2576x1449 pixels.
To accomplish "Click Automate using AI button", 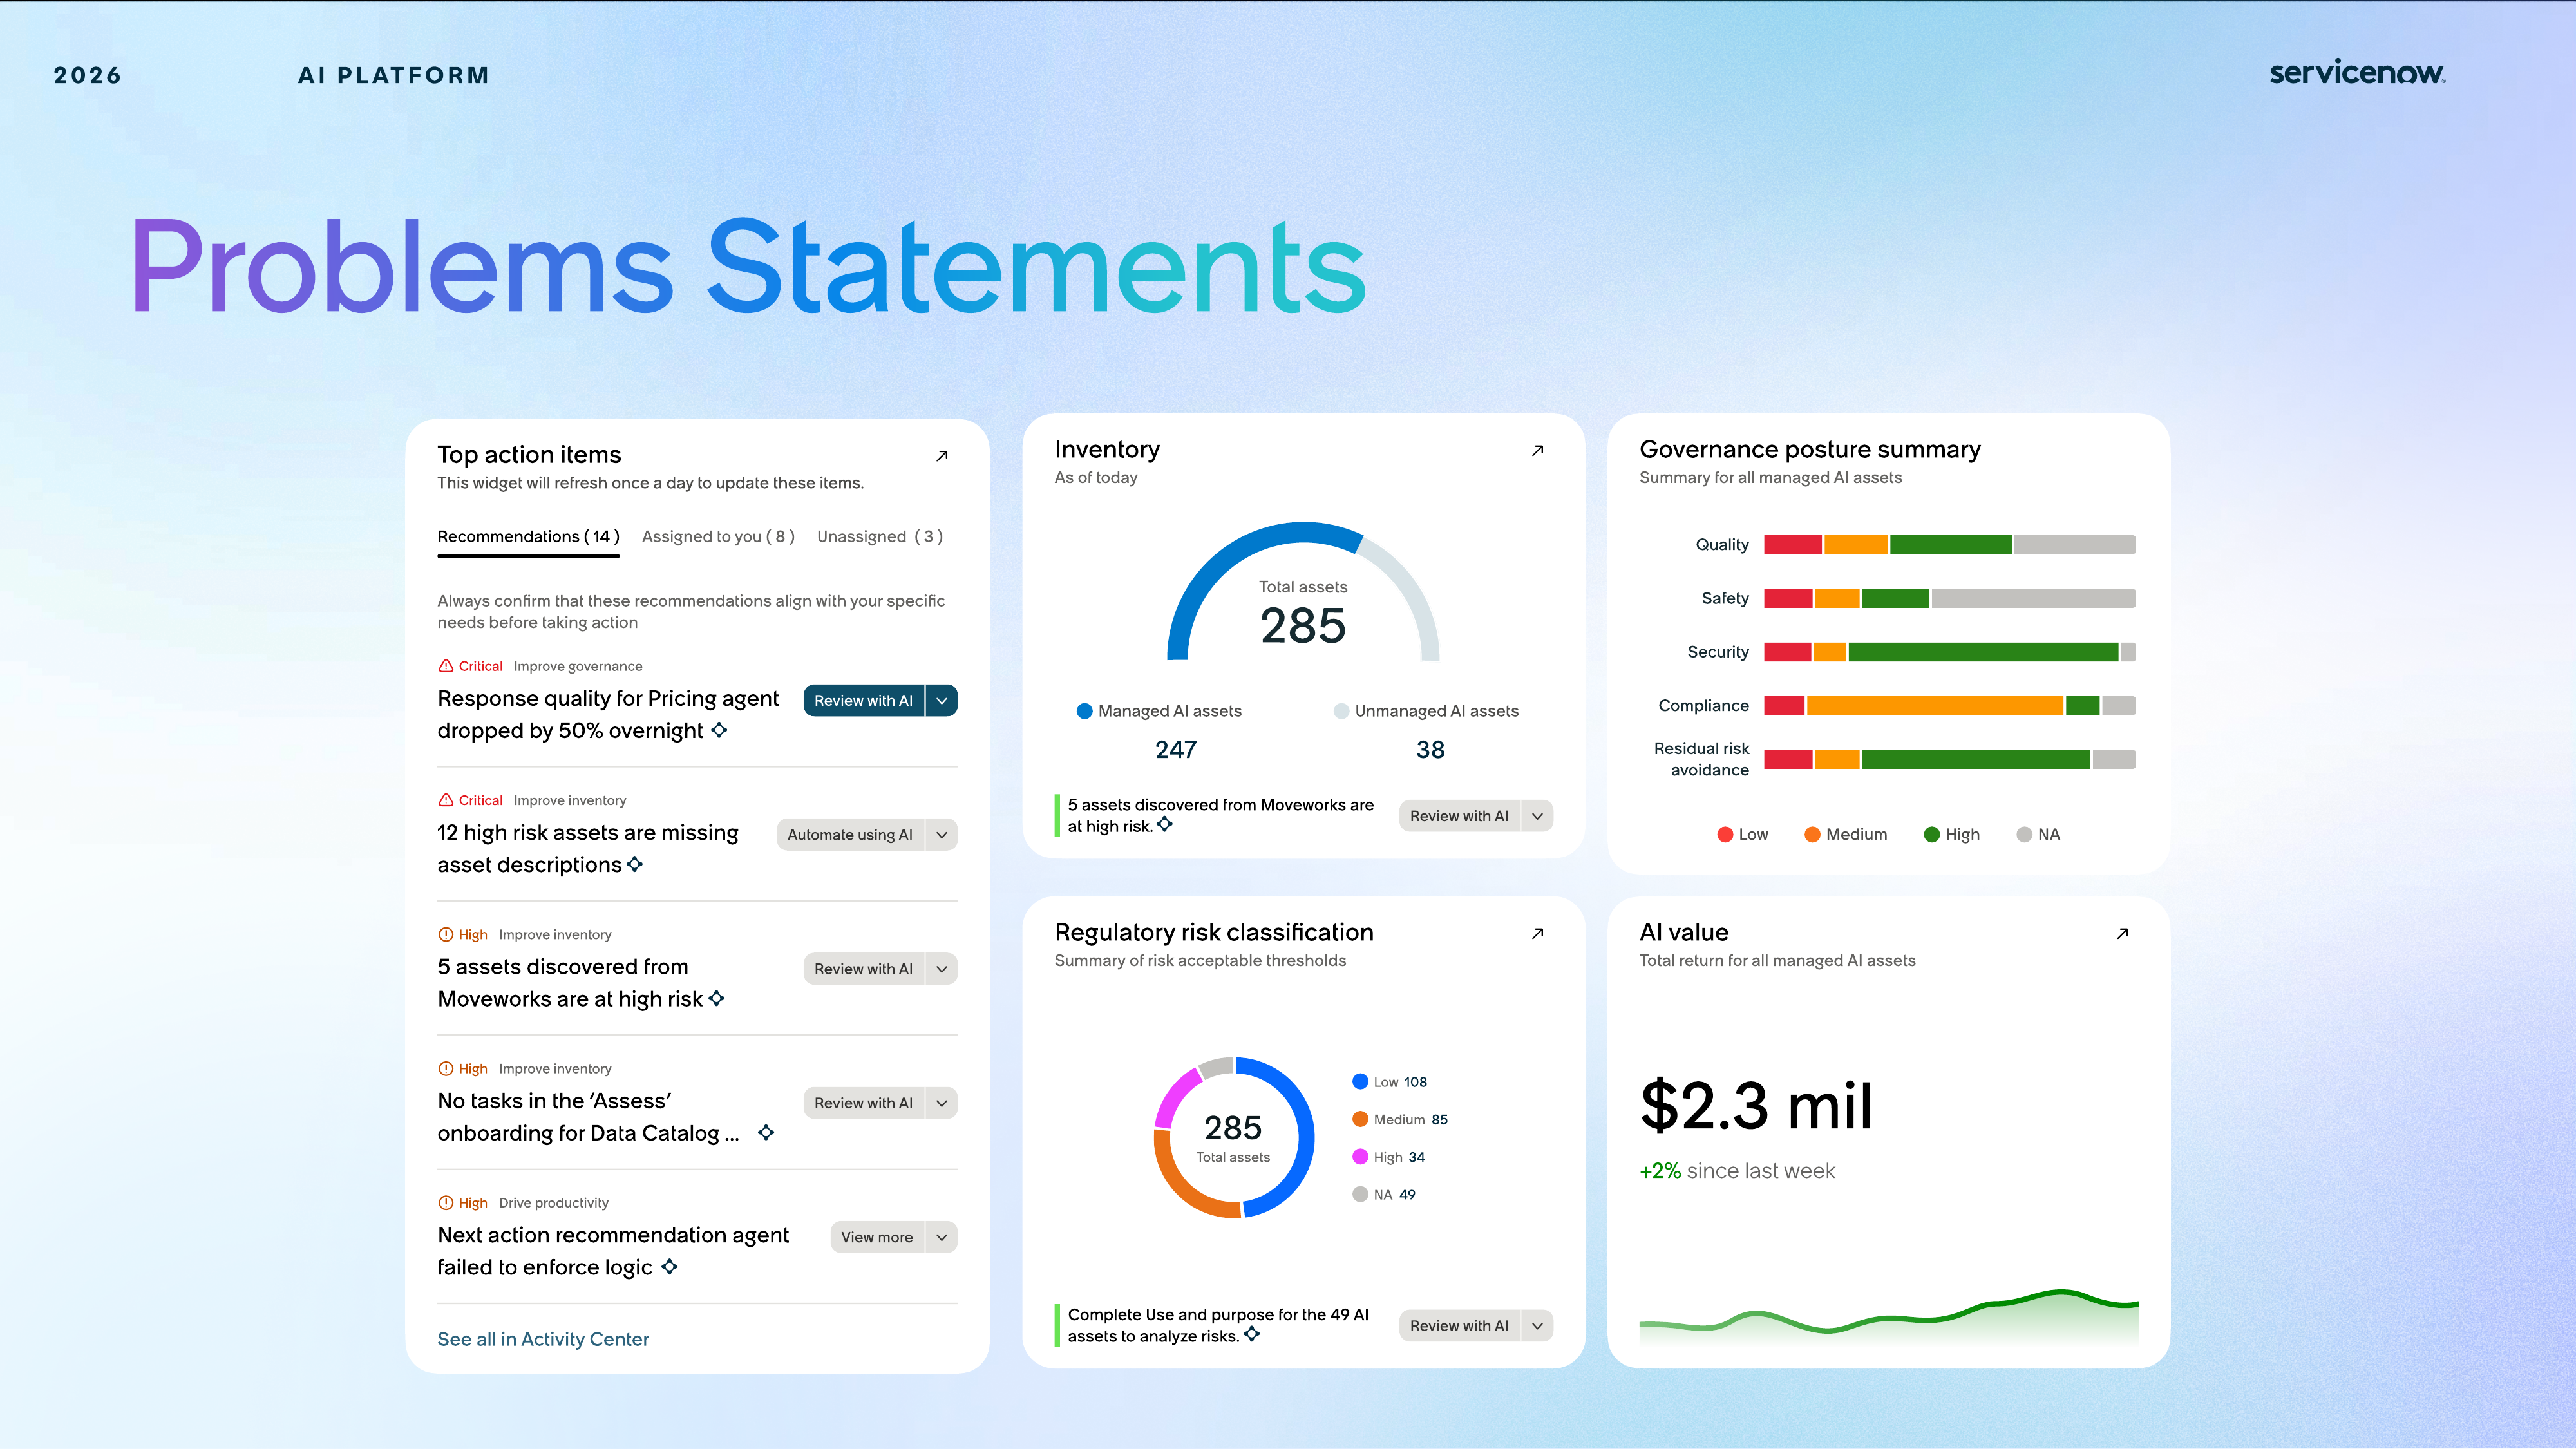I will point(850,835).
